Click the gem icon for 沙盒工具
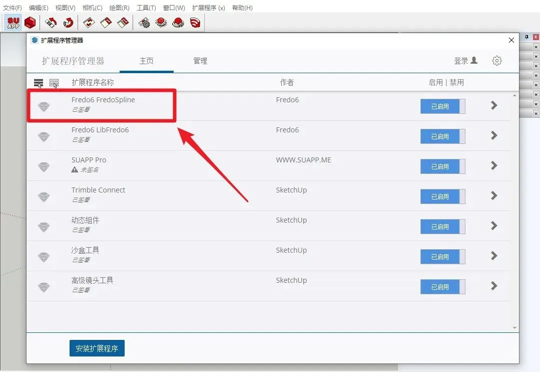Viewport: 540px width, 372px height. pos(44,257)
